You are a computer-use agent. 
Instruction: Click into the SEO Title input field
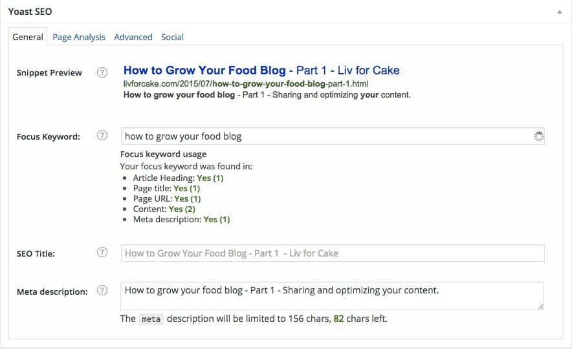pos(333,253)
